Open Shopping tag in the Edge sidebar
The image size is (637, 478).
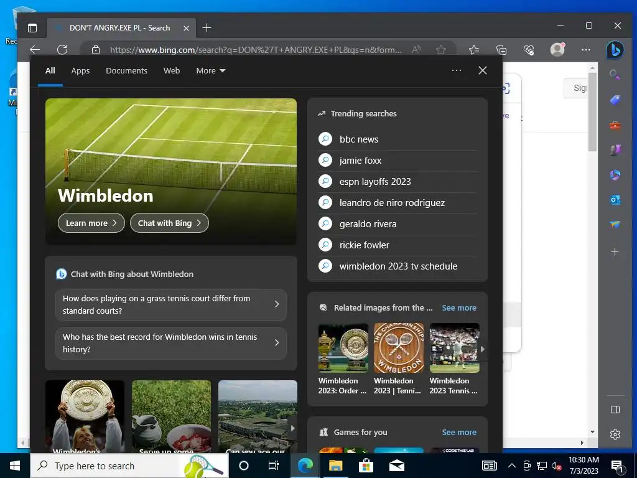pos(615,100)
